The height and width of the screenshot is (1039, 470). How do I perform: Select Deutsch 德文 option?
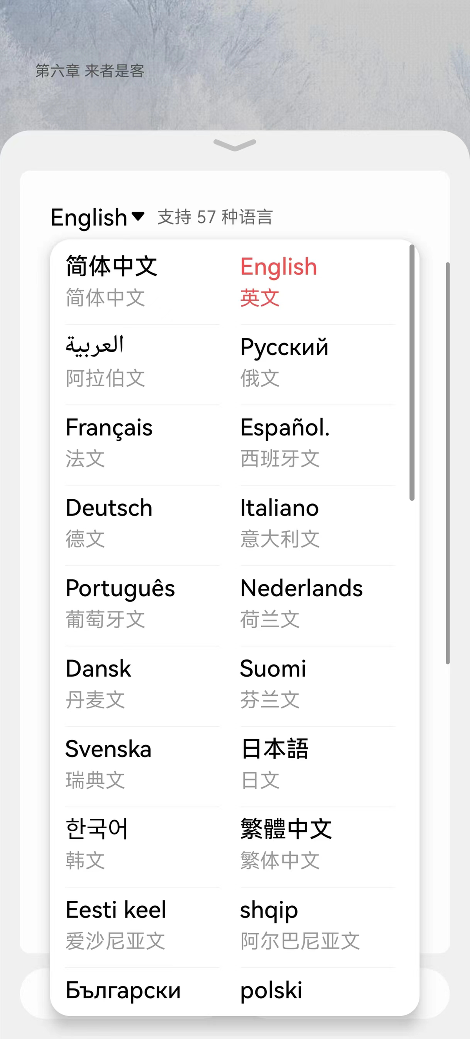[142, 523]
